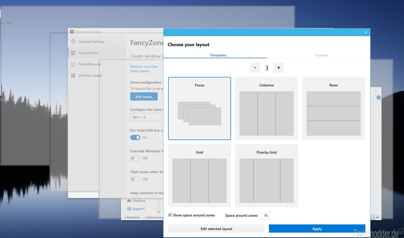Click the Dieser PC monitor icon

(x=129, y=209)
